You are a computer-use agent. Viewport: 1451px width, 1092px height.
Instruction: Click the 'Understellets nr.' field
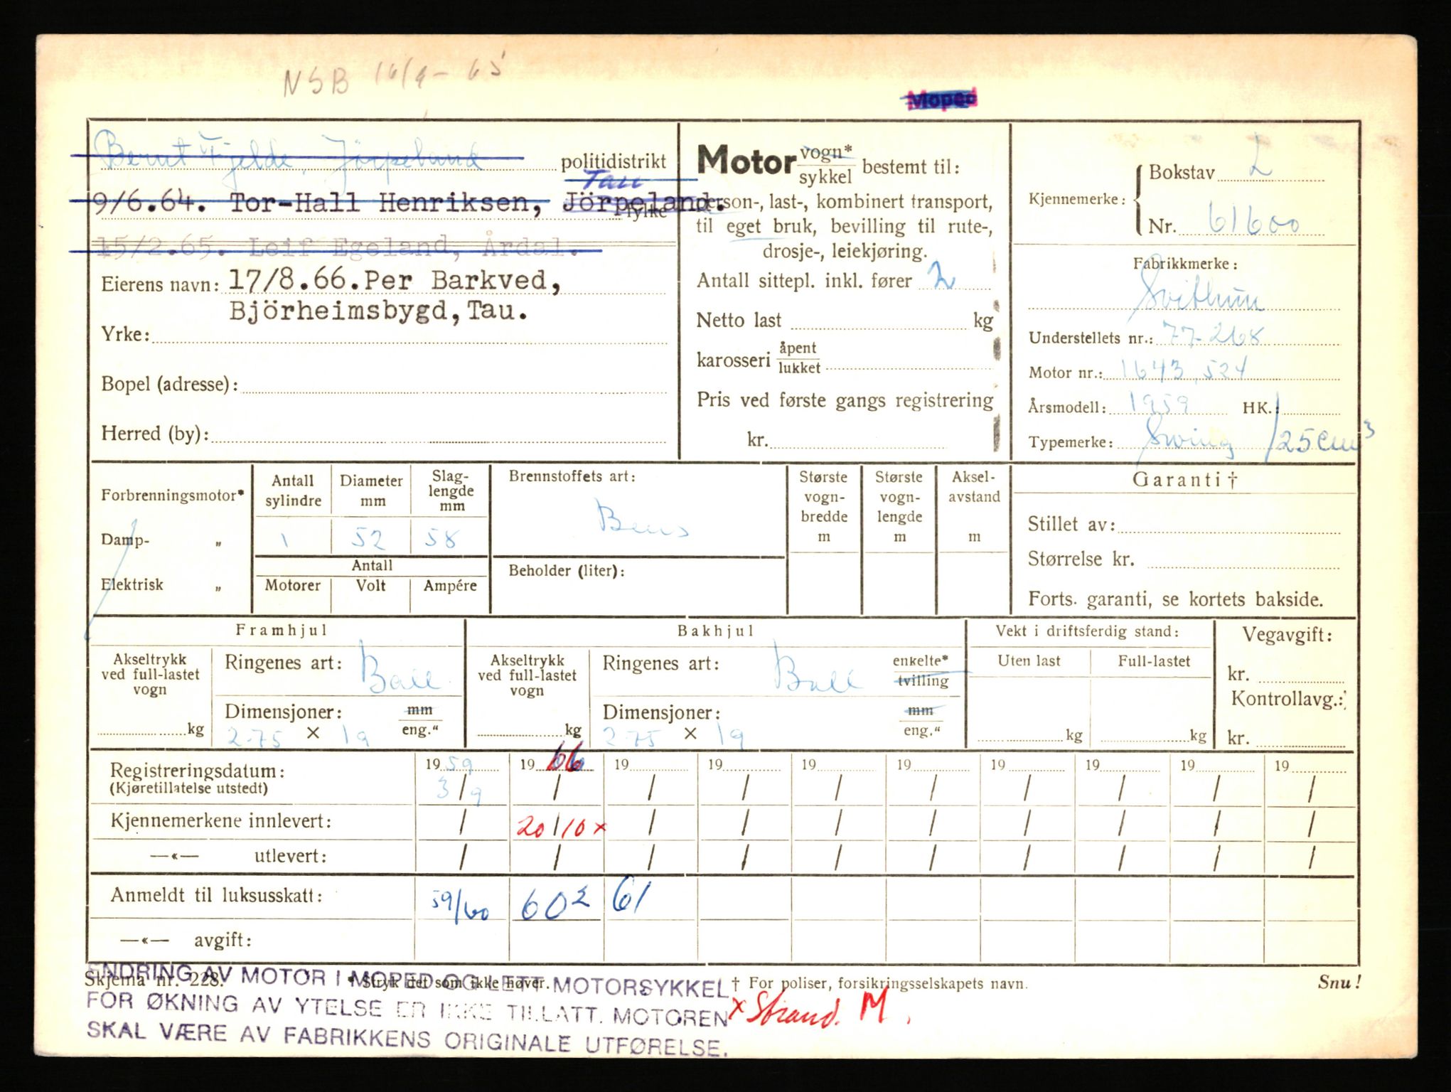pos(1184,336)
